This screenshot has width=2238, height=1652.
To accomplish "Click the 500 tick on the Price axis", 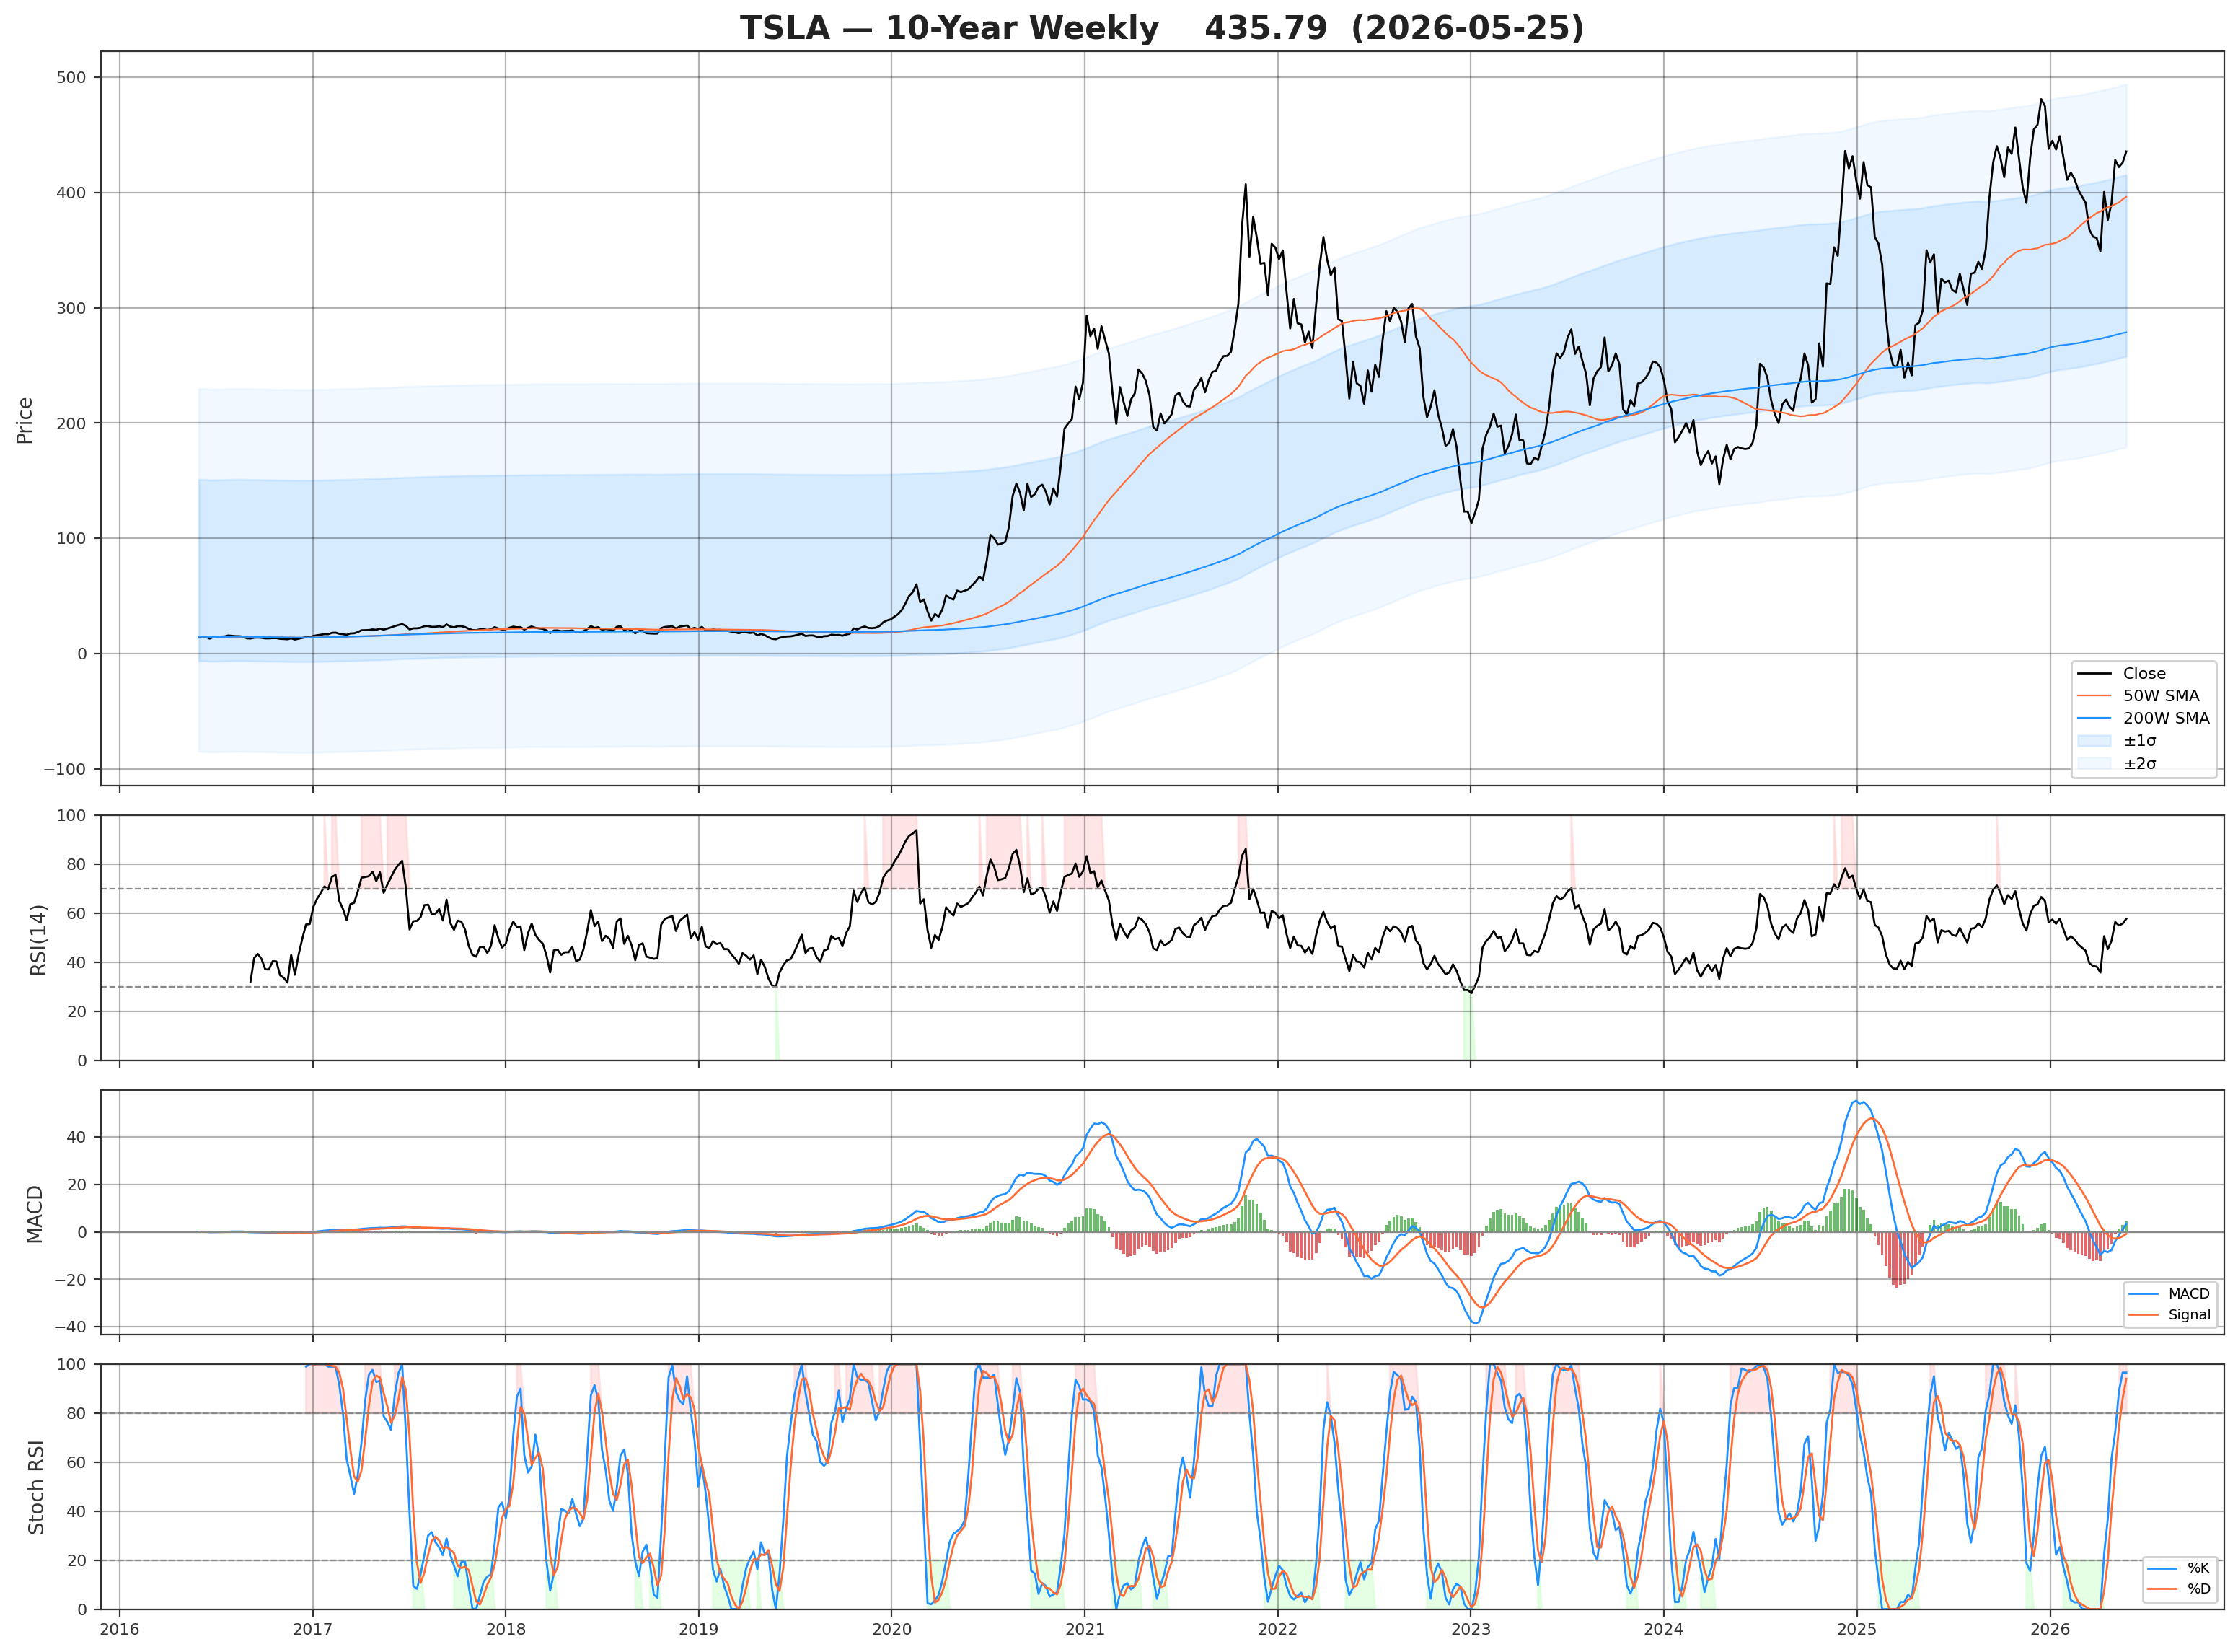I will pos(72,77).
